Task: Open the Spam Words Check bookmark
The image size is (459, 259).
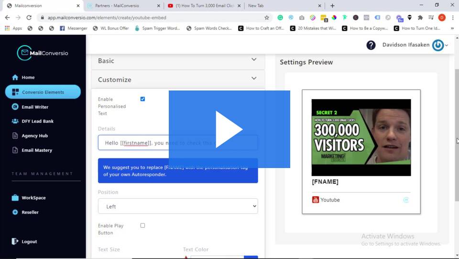Action: (209, 28)
